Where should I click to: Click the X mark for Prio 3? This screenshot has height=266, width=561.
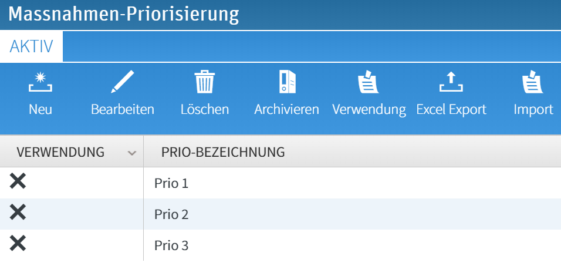18,244
